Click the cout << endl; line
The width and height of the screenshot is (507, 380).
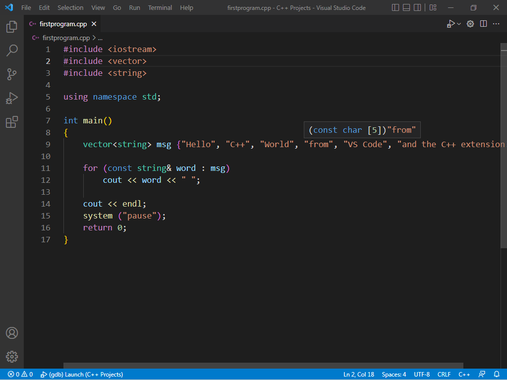coord(115,204)
